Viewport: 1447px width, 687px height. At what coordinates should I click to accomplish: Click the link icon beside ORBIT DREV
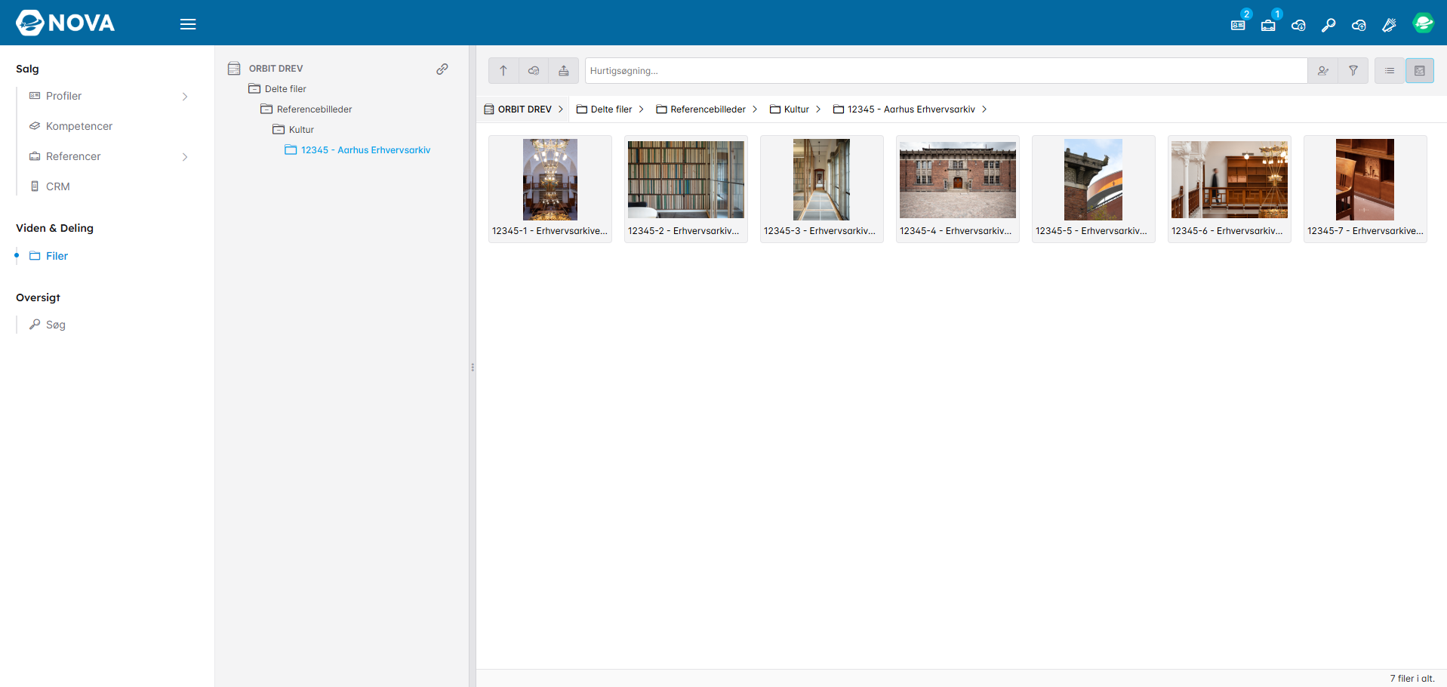[442, 69]
